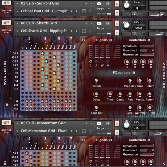167x167 pixels.
Task: Delete the Celli Shards Grid preset
Action: tap(91, 31)
